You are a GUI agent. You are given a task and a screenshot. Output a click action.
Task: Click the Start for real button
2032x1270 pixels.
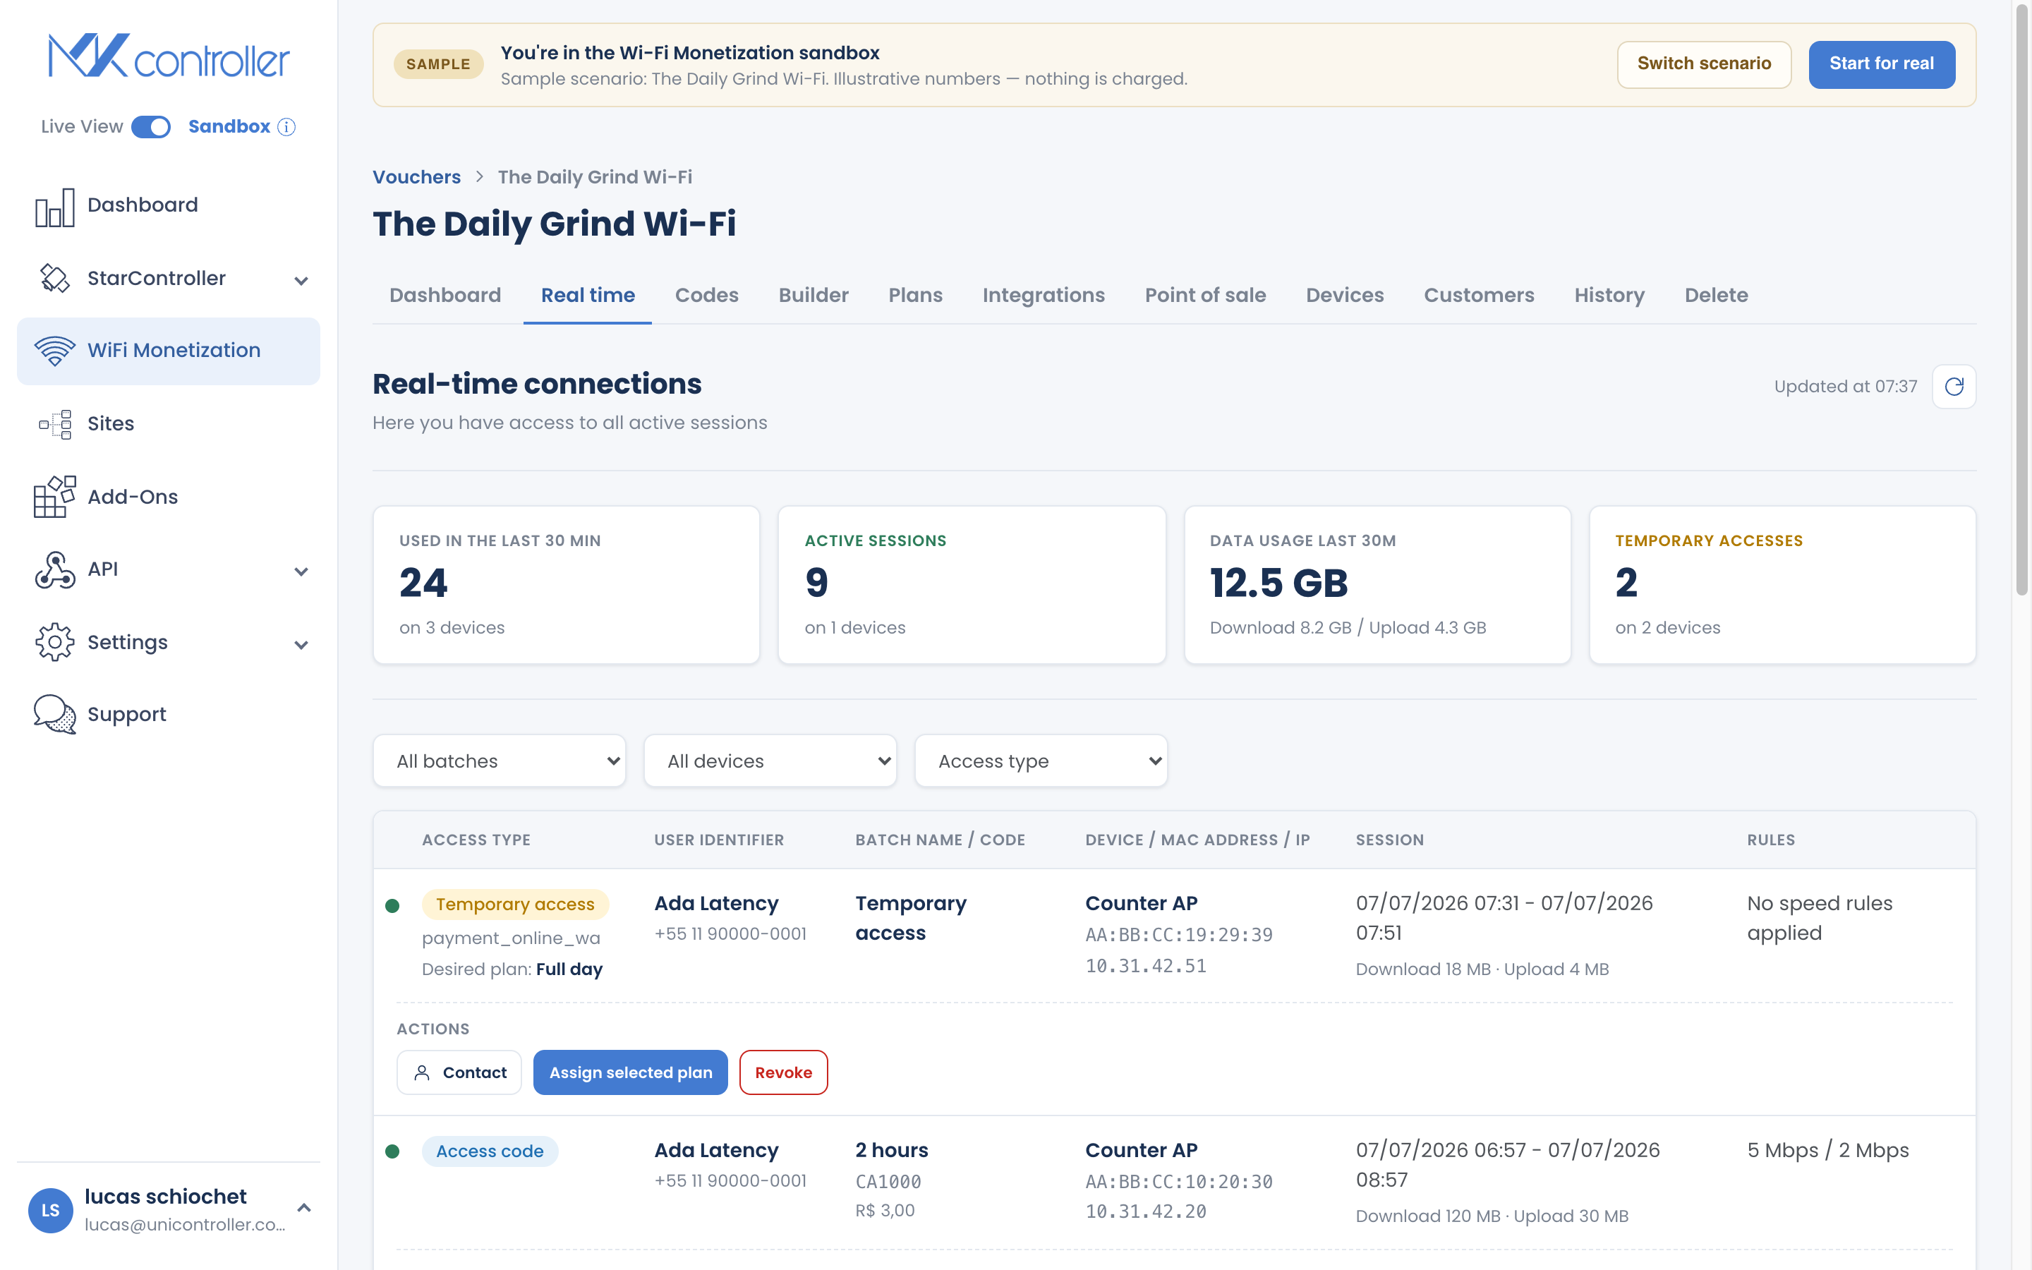(1881, 64)
